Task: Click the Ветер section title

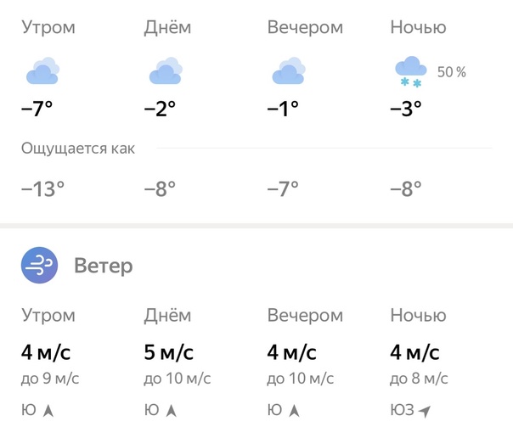Action: (x=104, y=267)
